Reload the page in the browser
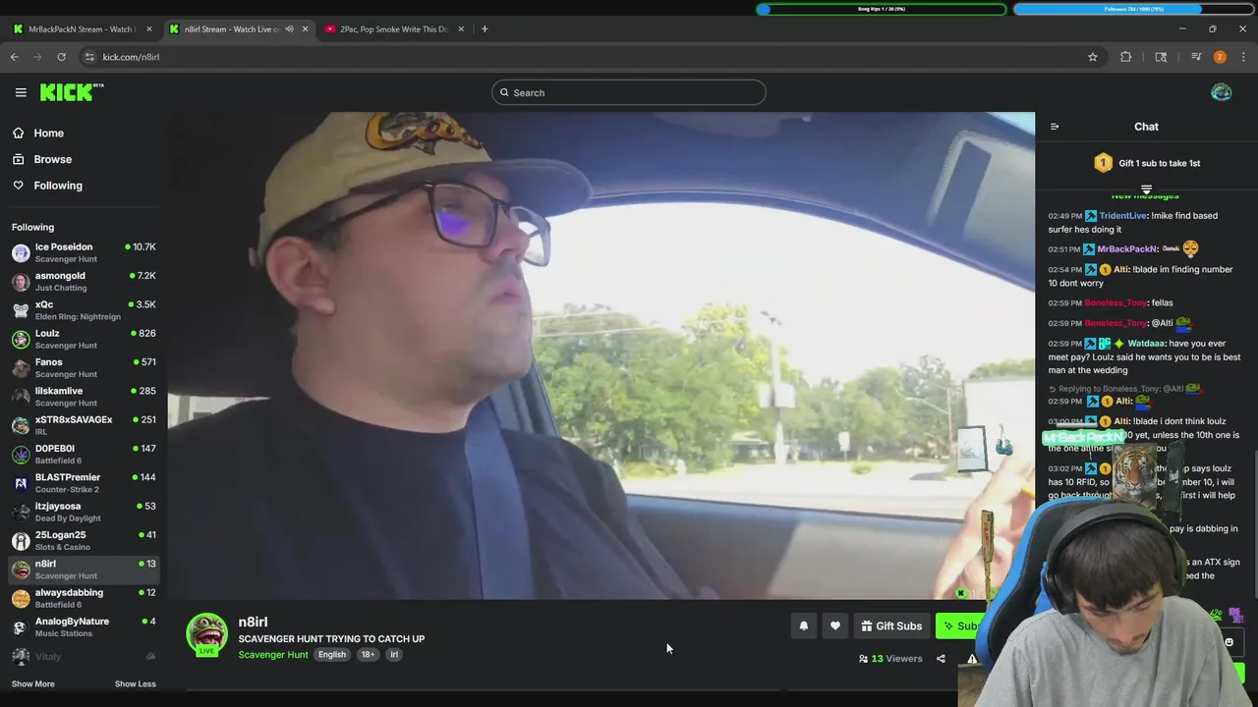This screenshot has width=1258, height=707. point(61,57)
